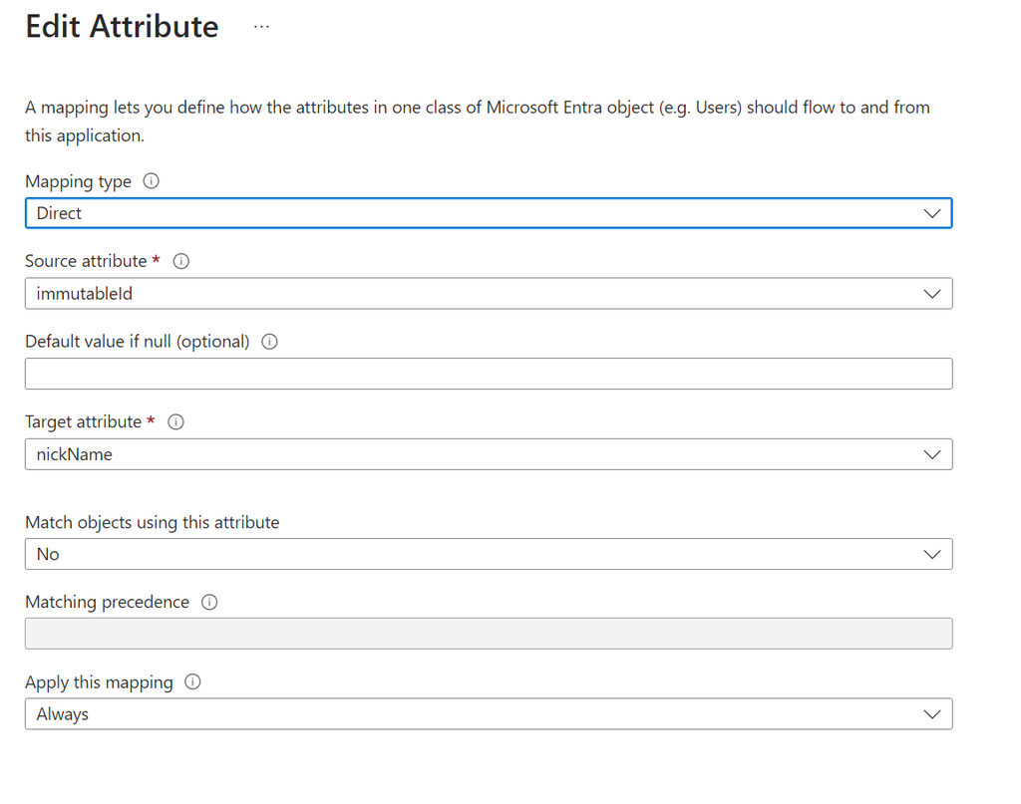Show info tooltip for Target attribute
The width and height of the screenshot is (1021, 804).
point(175,422)
